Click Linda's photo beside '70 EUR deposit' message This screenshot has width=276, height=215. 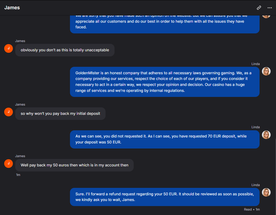(x=266, y=135)
